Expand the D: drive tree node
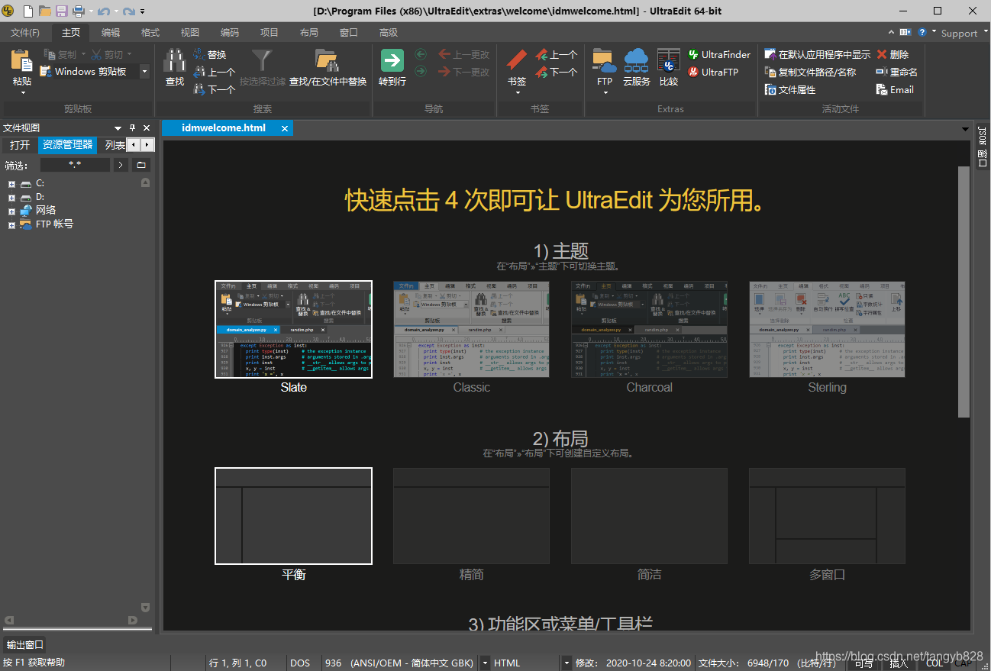This screenshot has height=671, width=991. pos(11,198)
